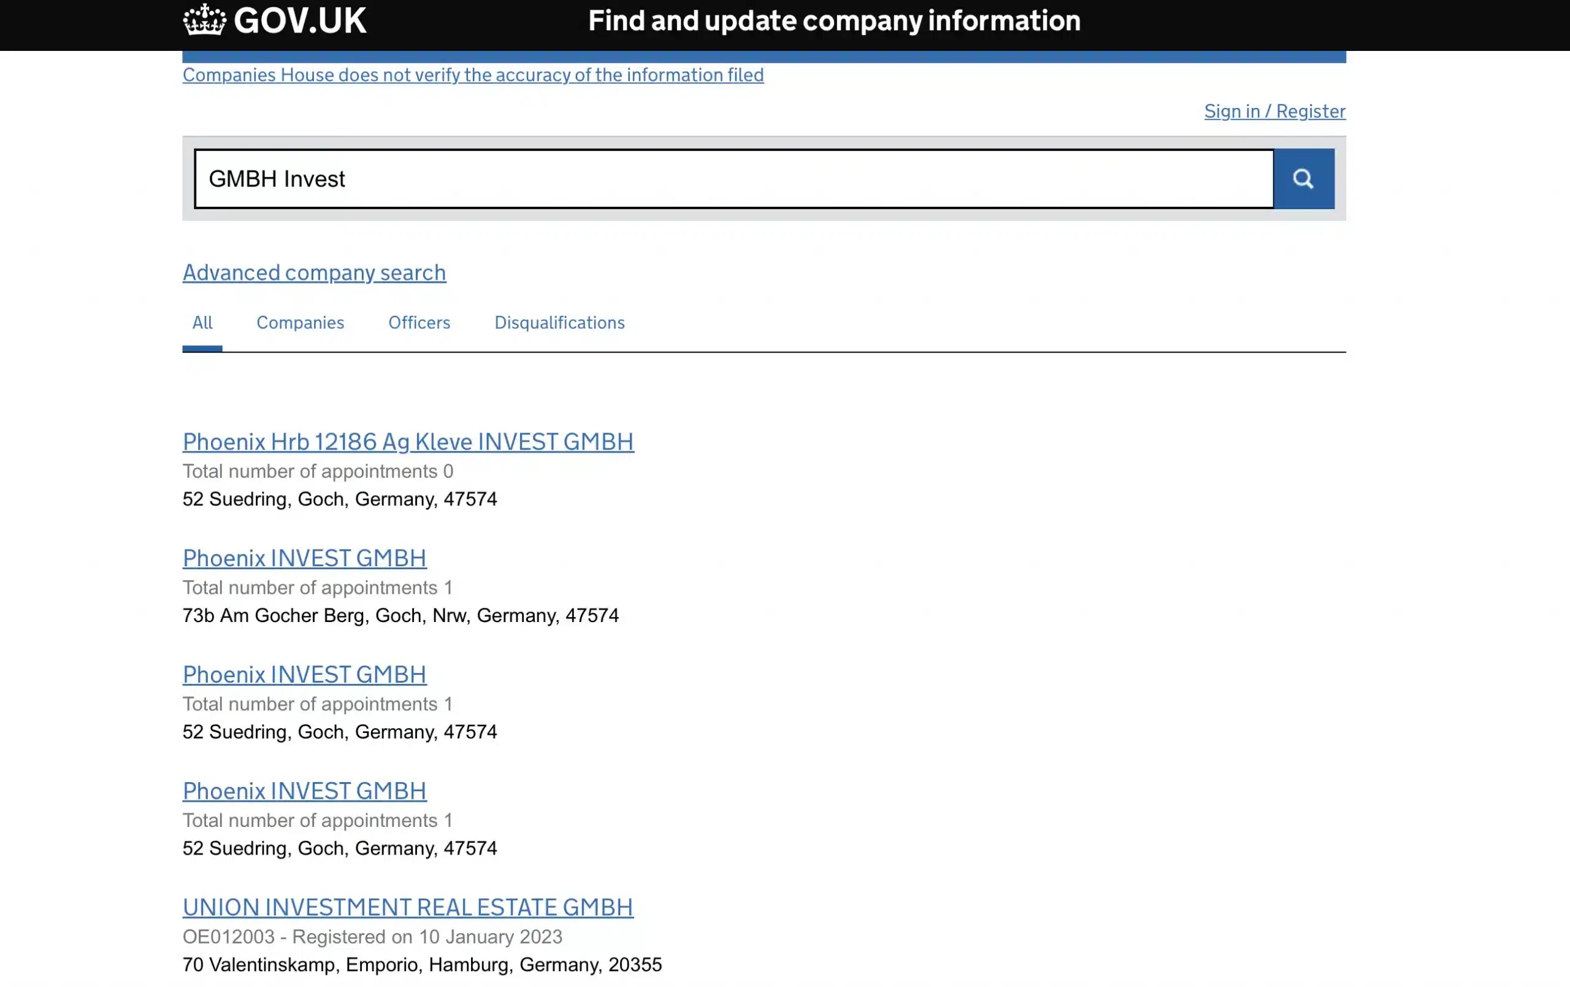Switch to the Companies tab
Screen dimensions: 1570x987
(300, 323)
